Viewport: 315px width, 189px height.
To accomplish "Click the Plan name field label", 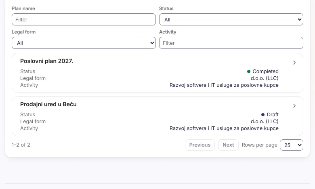I will coord(23,8).
